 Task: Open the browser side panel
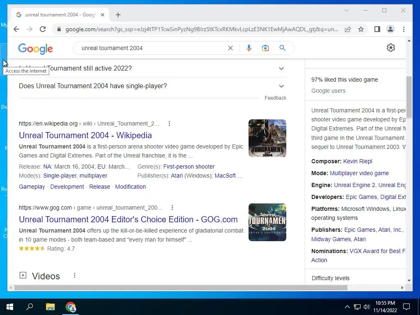[x=377, y=29]
